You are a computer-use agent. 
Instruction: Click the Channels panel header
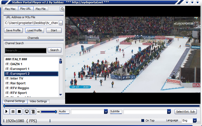click(34, 38)
